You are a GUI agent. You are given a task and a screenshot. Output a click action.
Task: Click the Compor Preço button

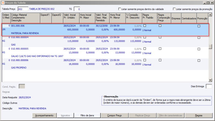pyautogui.click(x=114, y=116)
